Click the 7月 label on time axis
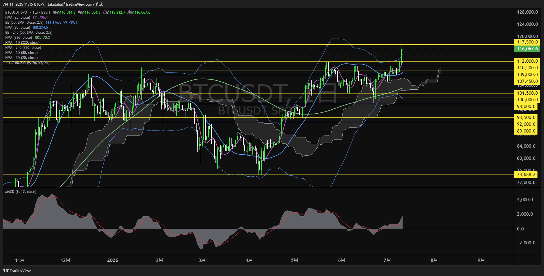544x276 pixels. pos(387,260)
